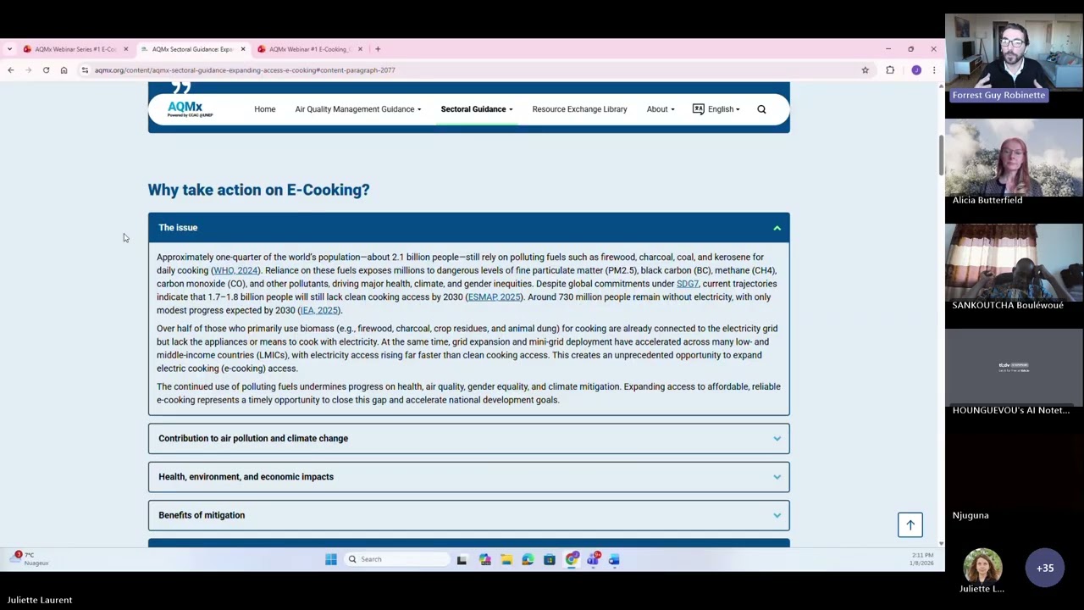Open the browser extensions menu
The width and height of the screenshot is (1084, 610).
[890, 70]
